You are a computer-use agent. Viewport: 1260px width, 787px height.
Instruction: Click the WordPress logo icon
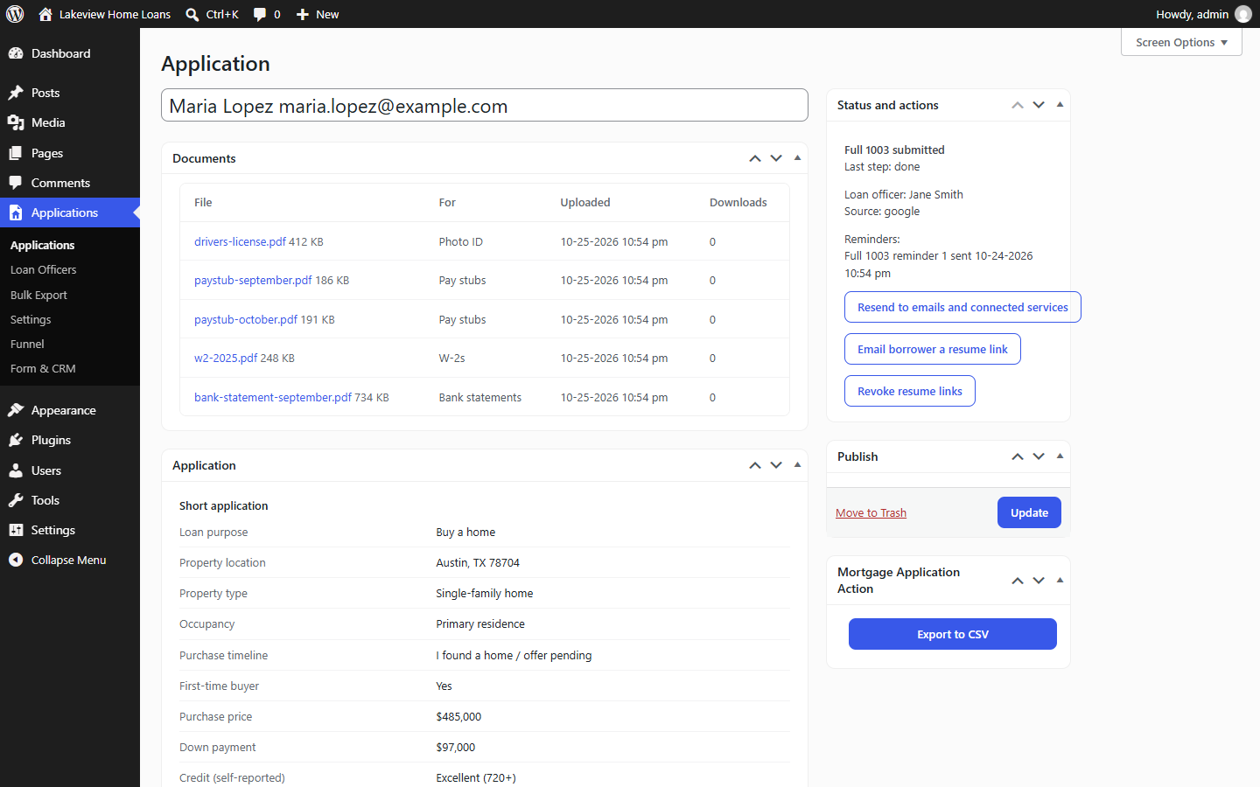[x=15, y=14]
